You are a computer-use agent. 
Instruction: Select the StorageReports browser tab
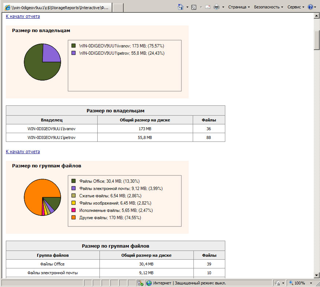pyautogui.click(x=57, y=8)
